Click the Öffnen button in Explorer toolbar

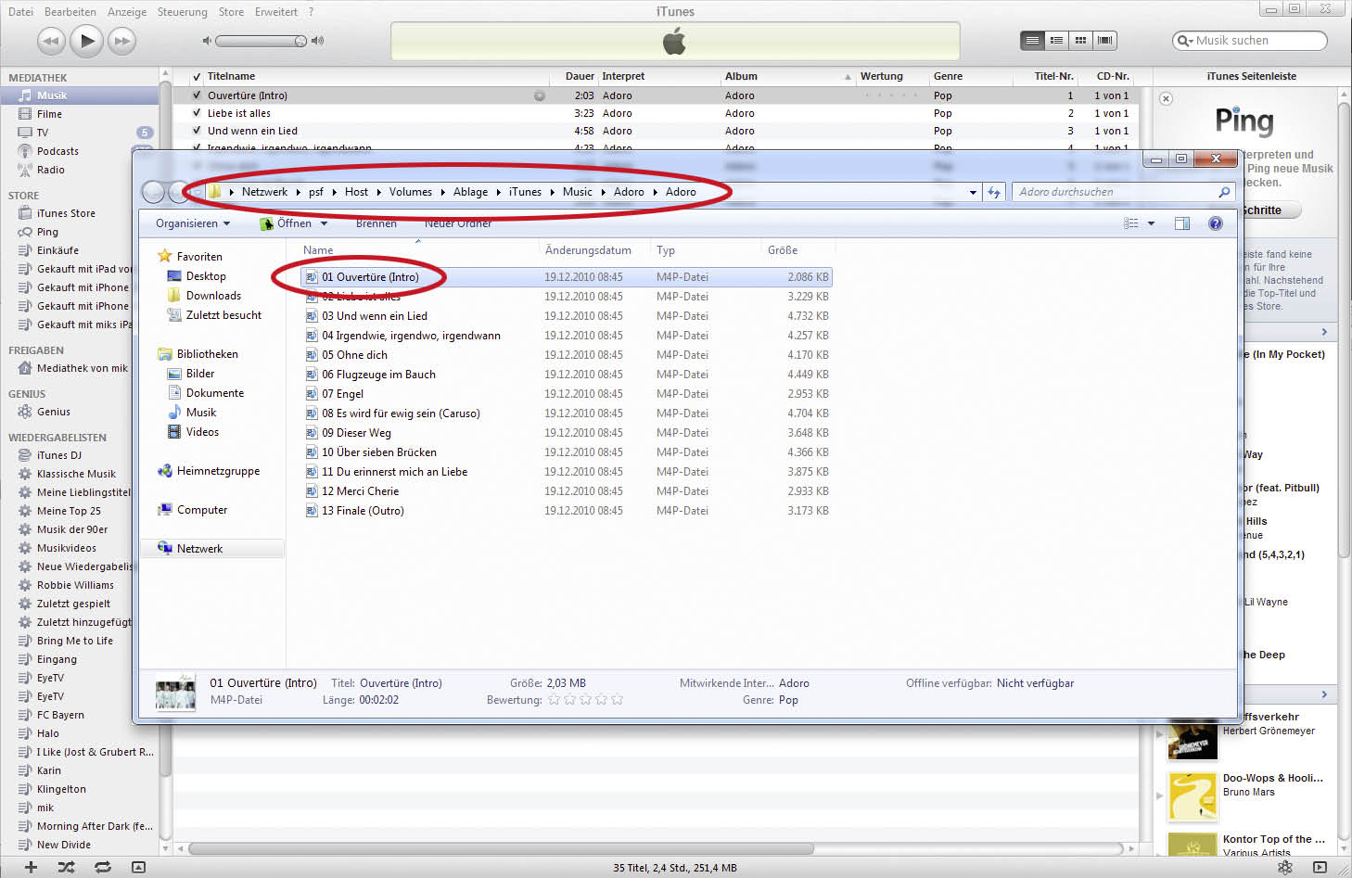287,223
